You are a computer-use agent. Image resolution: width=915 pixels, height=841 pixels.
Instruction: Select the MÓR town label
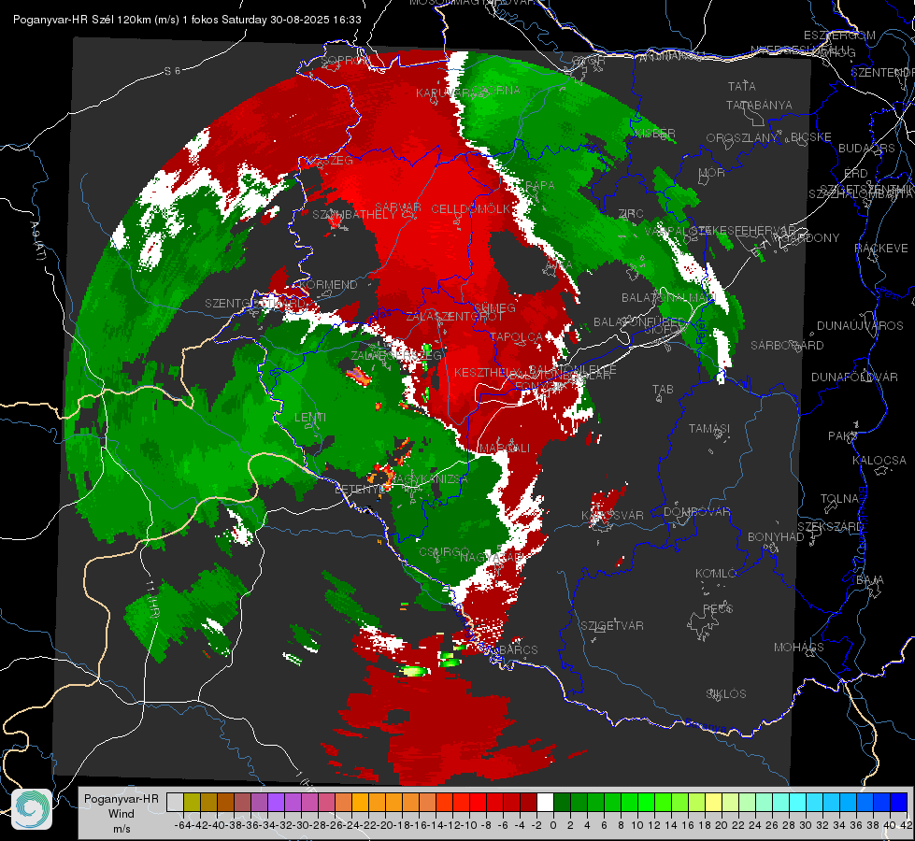click(712, 173)
